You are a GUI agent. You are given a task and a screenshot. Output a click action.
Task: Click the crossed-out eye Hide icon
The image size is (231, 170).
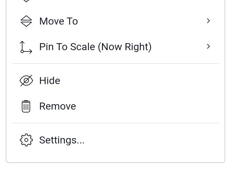26,81
